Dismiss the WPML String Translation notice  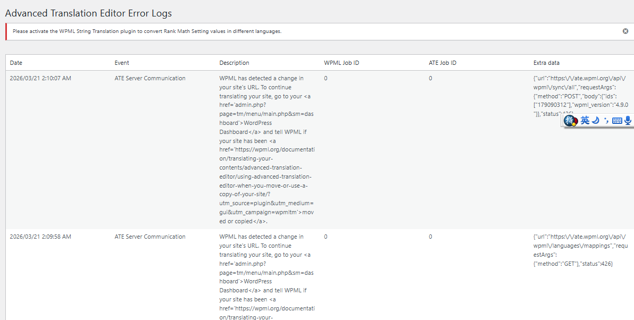[625, 31]
